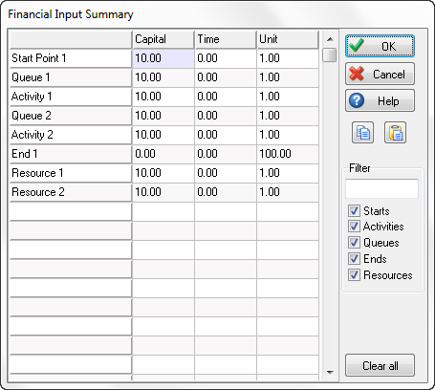
Task: Click the Clear all button
Action: click(x=380, y=365)
